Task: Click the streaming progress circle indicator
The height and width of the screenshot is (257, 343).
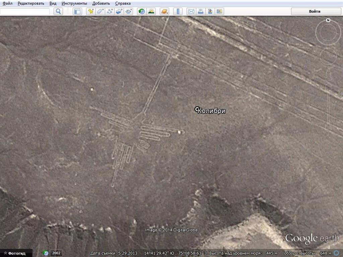Action: 337,253
